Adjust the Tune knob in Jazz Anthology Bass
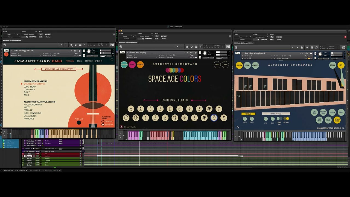The image size is (350, 197). click(x=89, y=51)
